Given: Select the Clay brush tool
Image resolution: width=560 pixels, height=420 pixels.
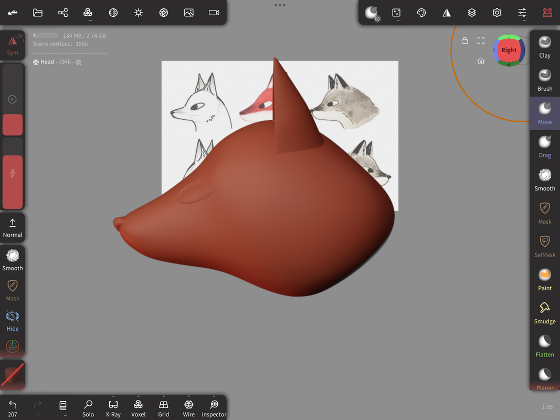Looking at the screenshot, I should 545,47.
